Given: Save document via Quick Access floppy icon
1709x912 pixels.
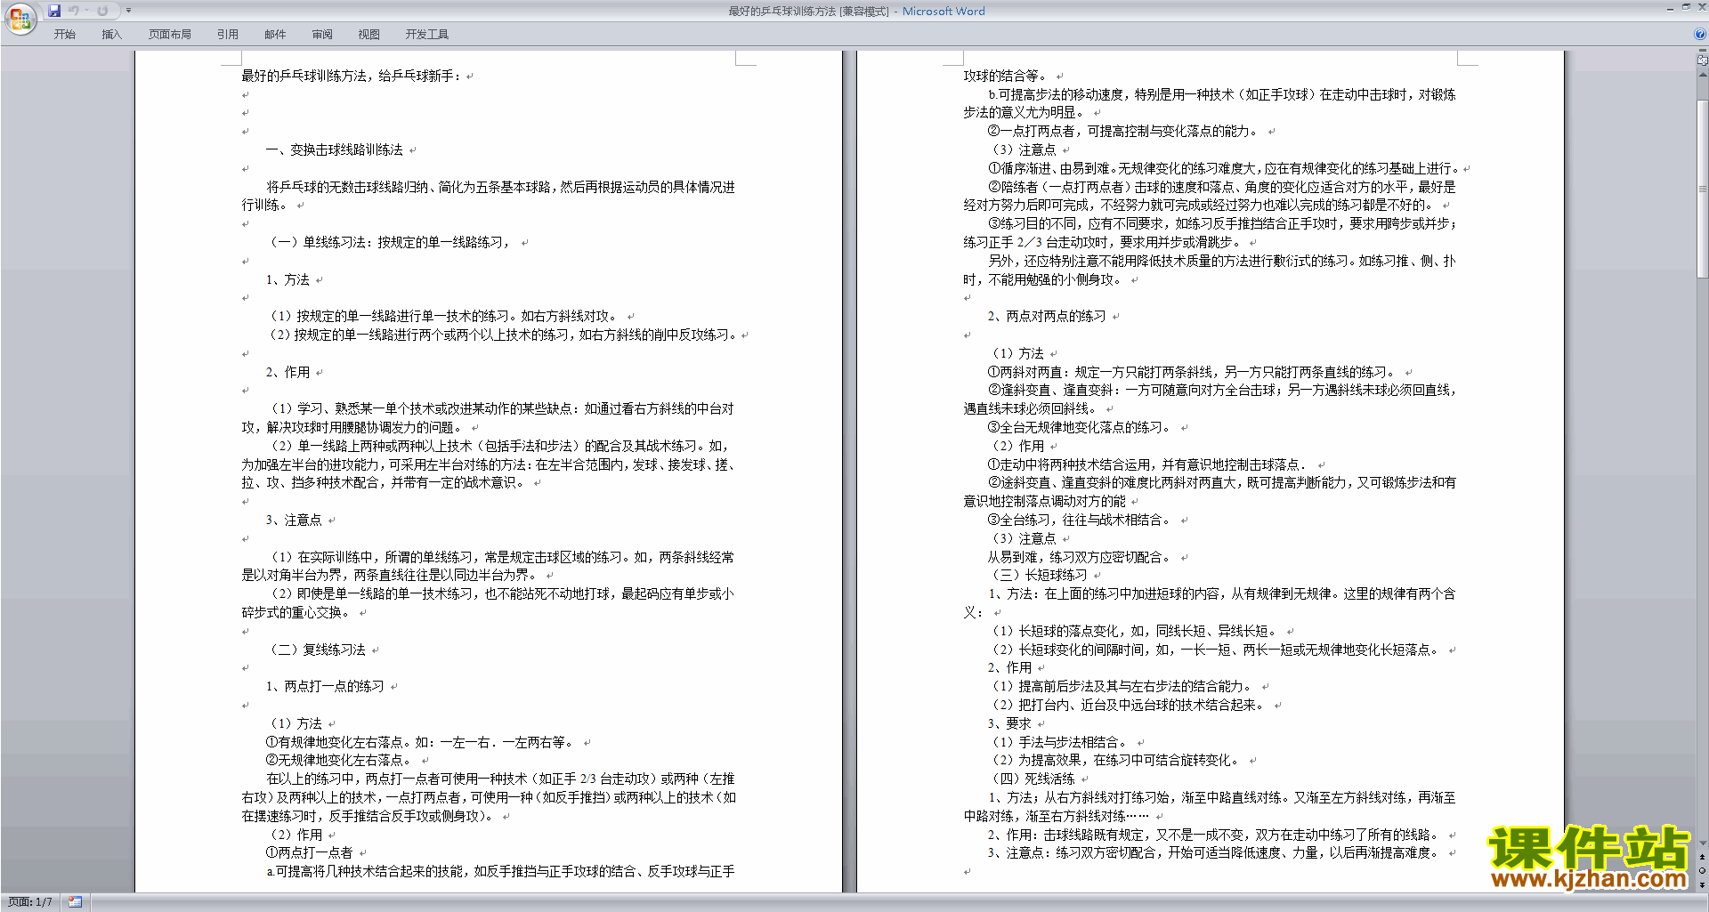Looking at the screenshot, I should (x=54, y=11).
